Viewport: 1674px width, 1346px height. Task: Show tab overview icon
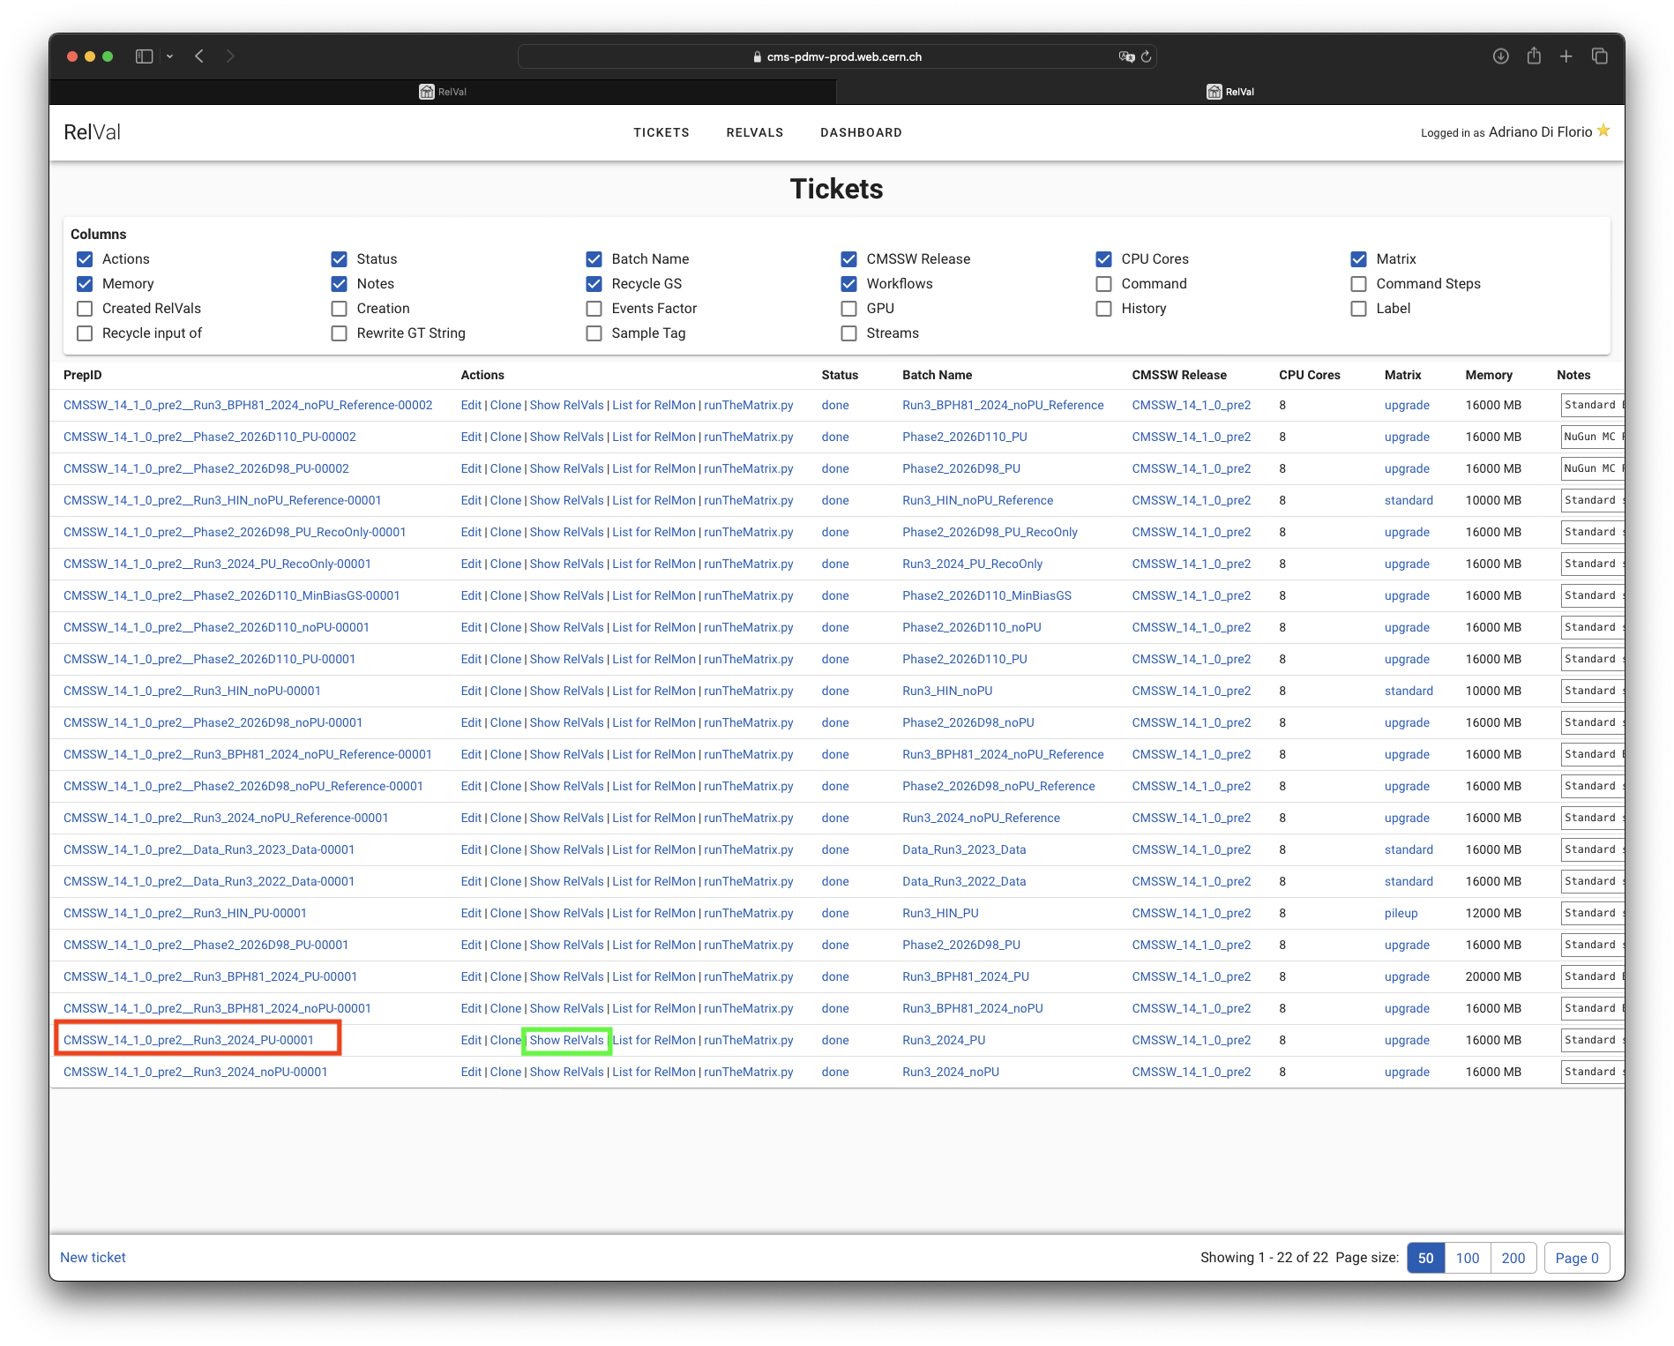pos(1599,56)
